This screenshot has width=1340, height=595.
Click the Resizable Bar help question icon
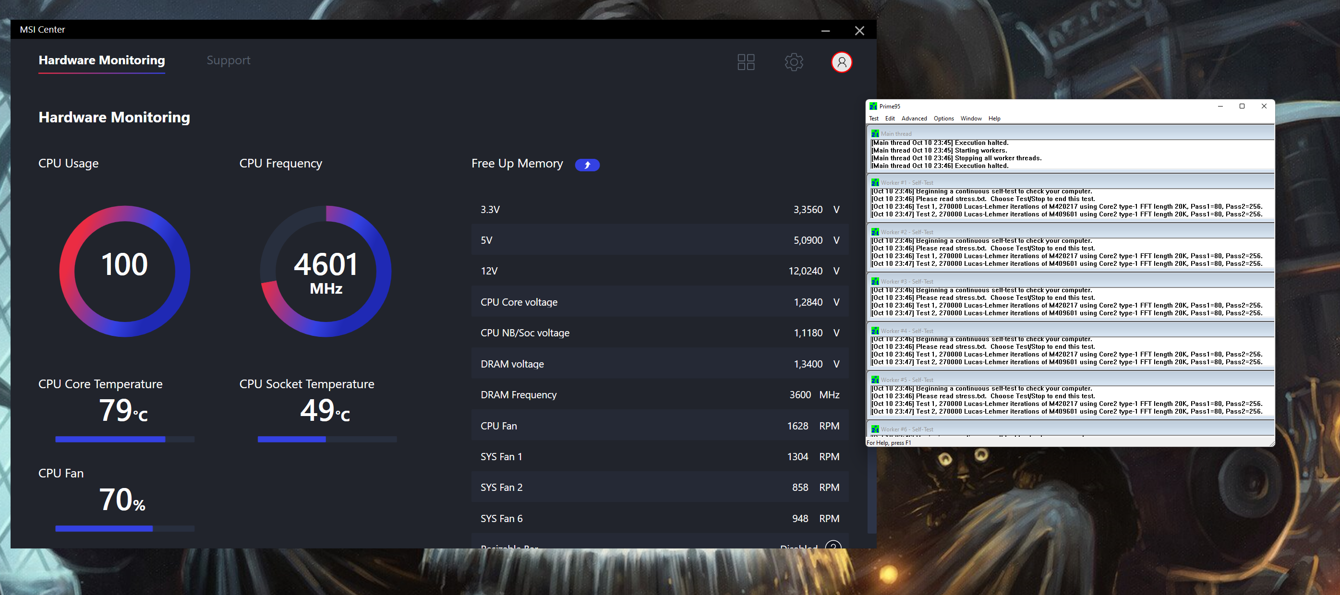[833, 546]
